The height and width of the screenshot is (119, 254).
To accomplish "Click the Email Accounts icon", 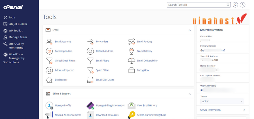I will pyautogui.click(x=49, y=42).
